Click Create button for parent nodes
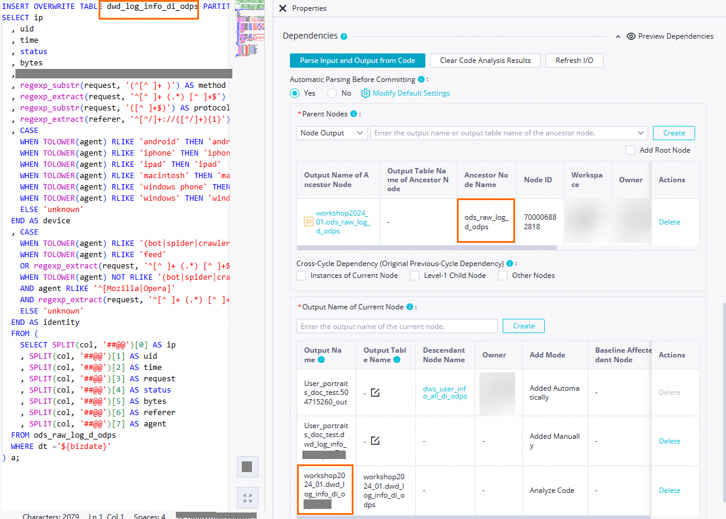Screen dimensions: 726x519 click(674, 133)
